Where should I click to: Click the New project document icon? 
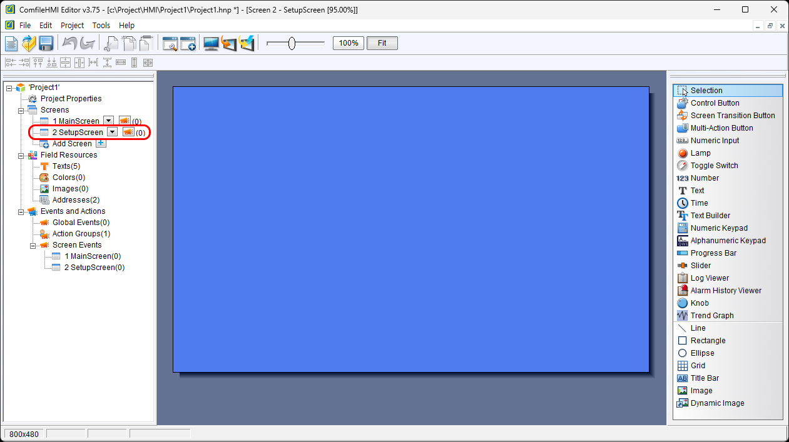click(x=12, y=44)
